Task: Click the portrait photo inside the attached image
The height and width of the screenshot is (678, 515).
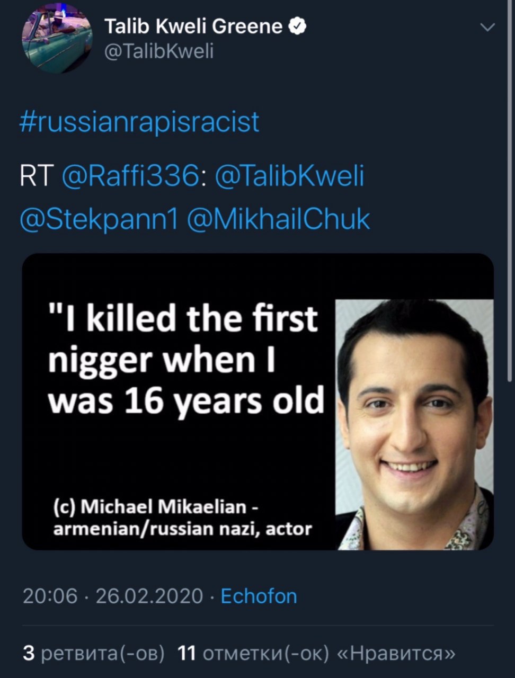Action: 414,424
